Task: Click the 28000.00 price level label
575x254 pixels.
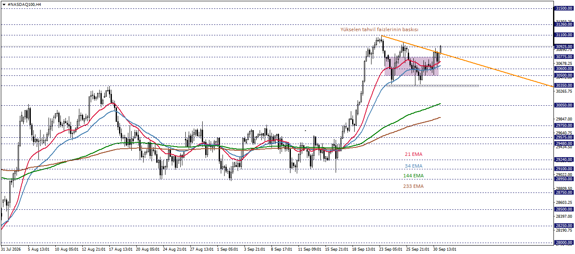Action: pyautogui.click(x=564, y=243)
